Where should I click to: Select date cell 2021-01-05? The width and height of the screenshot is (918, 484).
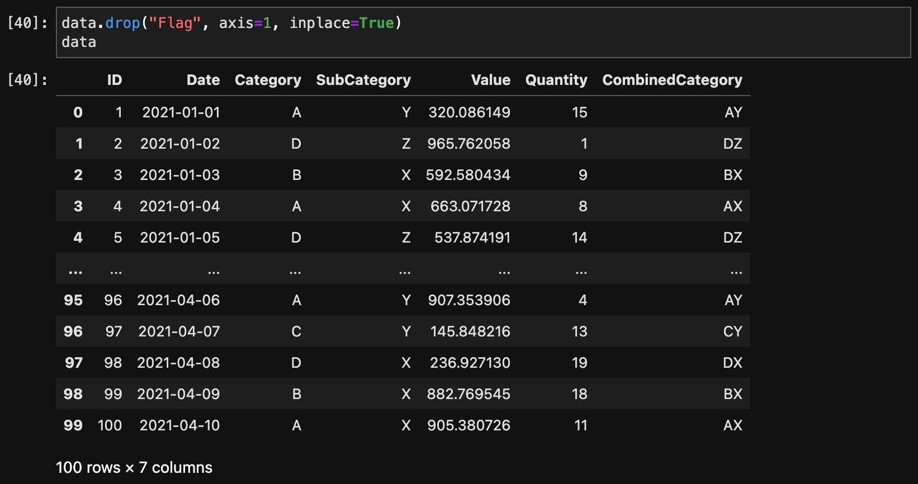coord(180,238)
